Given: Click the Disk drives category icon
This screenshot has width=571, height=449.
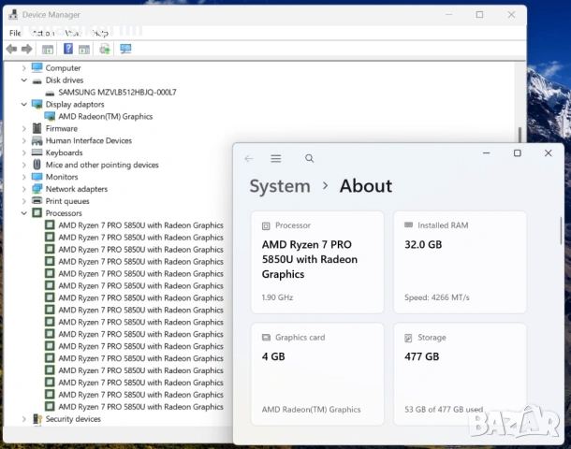Looking at the screenshot, I should click(x=37, y=80).
